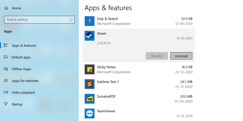Click the Home icon in sidebar
Screen dimensions: 243x121
coord(6,8)
